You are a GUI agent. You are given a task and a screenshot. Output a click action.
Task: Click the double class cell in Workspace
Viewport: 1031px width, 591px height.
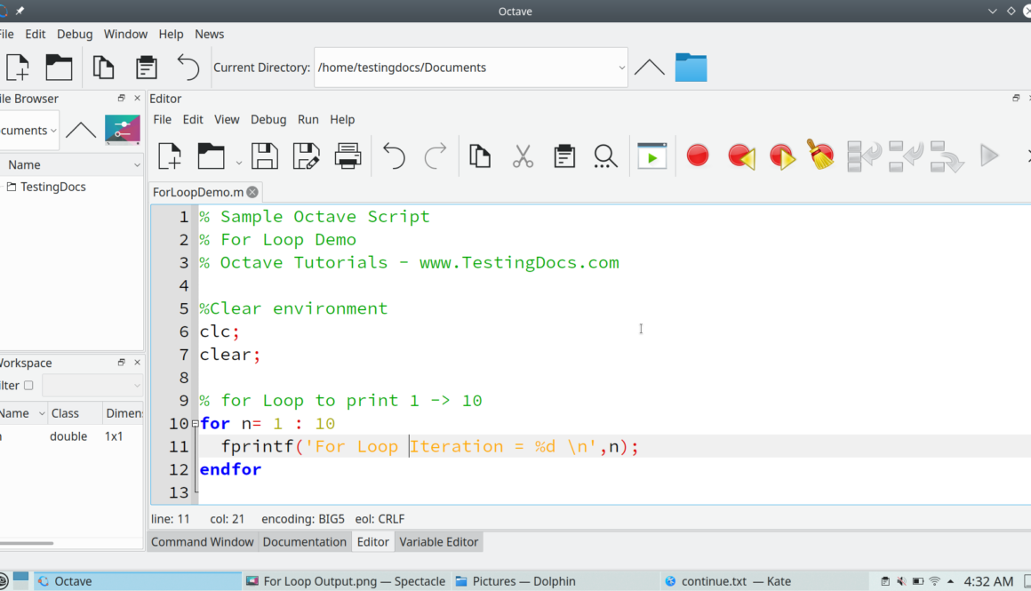point(68,435)
